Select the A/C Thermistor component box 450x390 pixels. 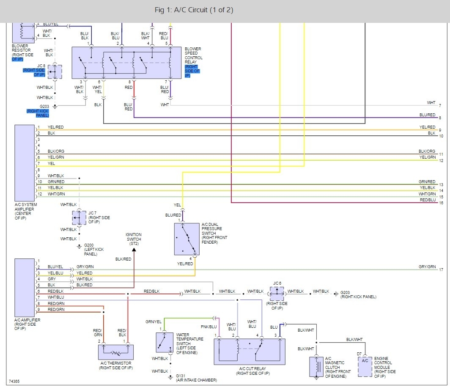[x=115, y=352]
